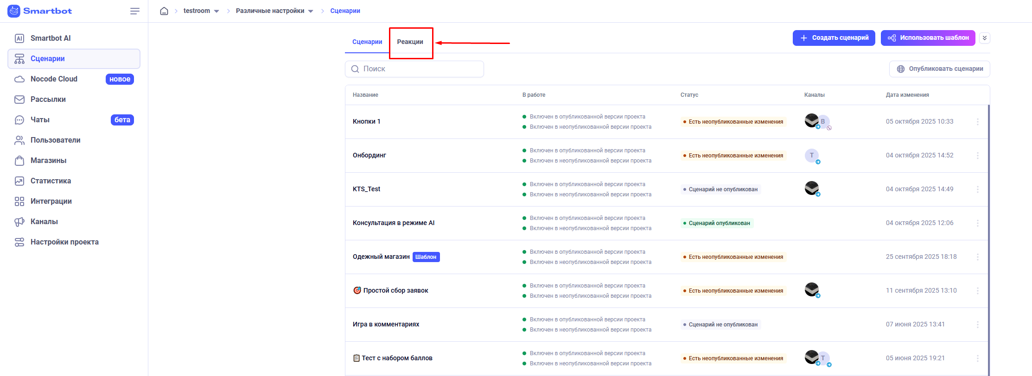Open Nocode Cloud section
1032x376 pixels.
point(54,79)
